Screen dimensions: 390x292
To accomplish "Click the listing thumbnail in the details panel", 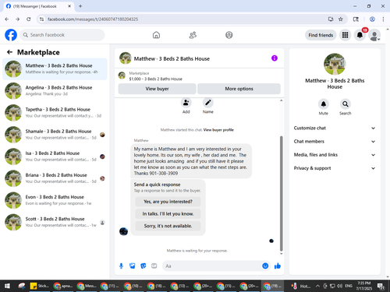I will (x=335, y=64).
